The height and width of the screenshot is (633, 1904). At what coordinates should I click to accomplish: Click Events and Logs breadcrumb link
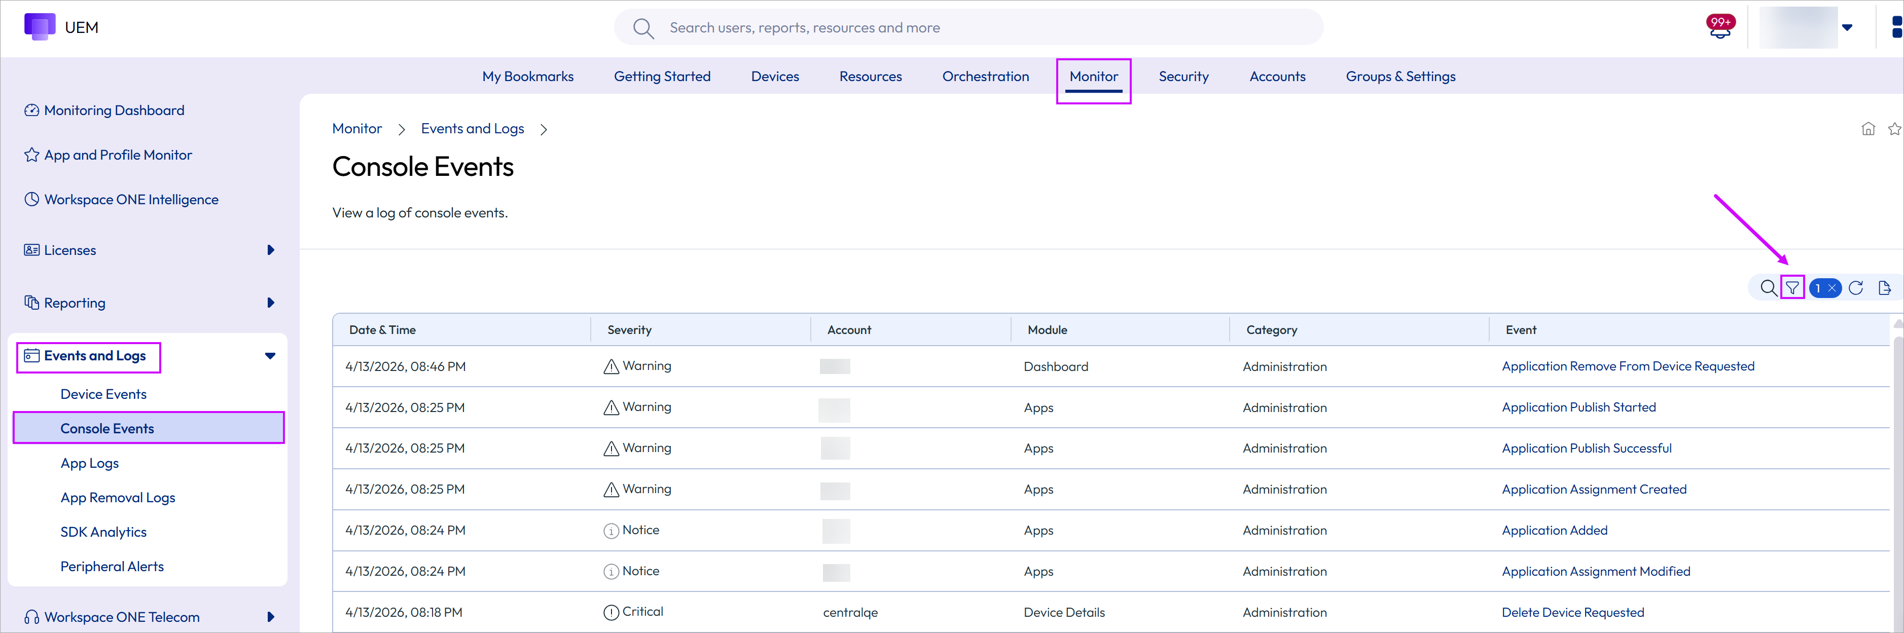(x=472, y=129)
